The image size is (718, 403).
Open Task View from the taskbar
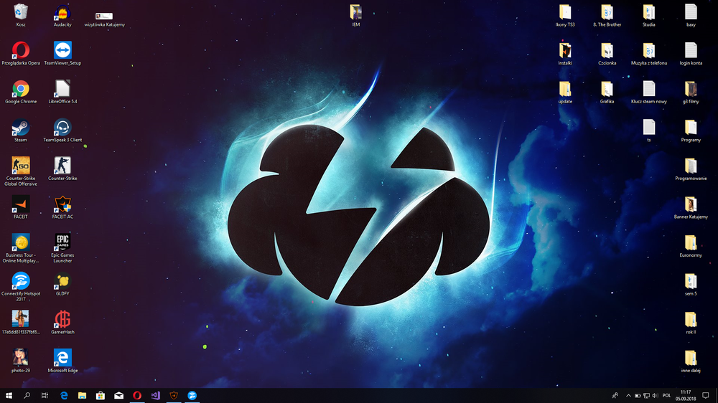coord(45,395)
